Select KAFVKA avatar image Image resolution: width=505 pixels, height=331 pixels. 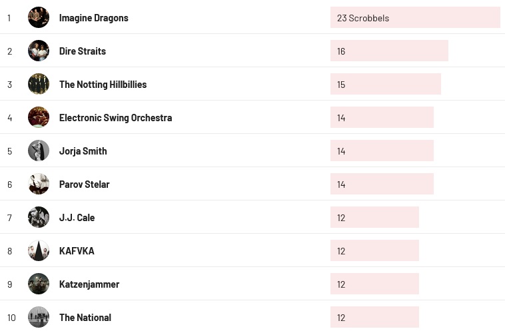pyautogui.click(x=39, y=250)
